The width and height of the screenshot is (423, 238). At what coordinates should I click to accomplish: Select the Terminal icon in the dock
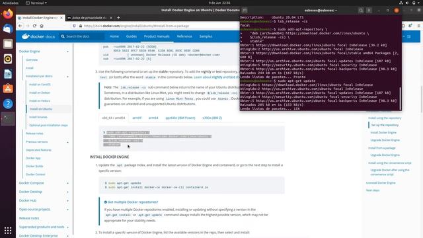pyautogui.click(x=8, y=119)
